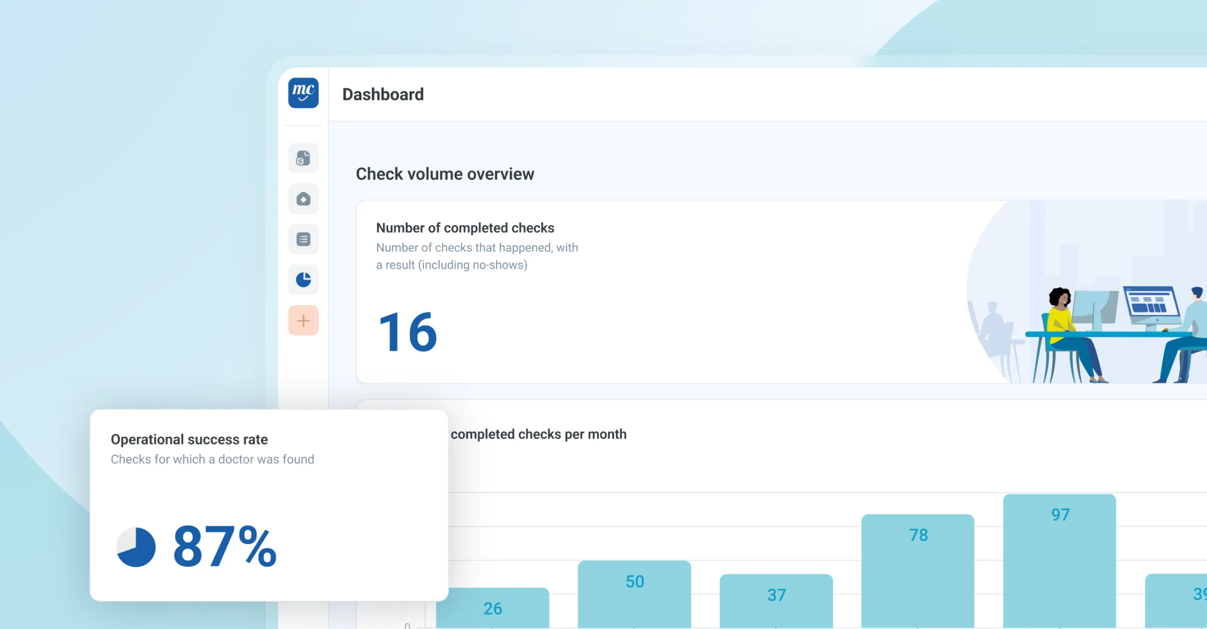Select the bar labeled 78
This screenshot has width=1207, height=629.
918,571
